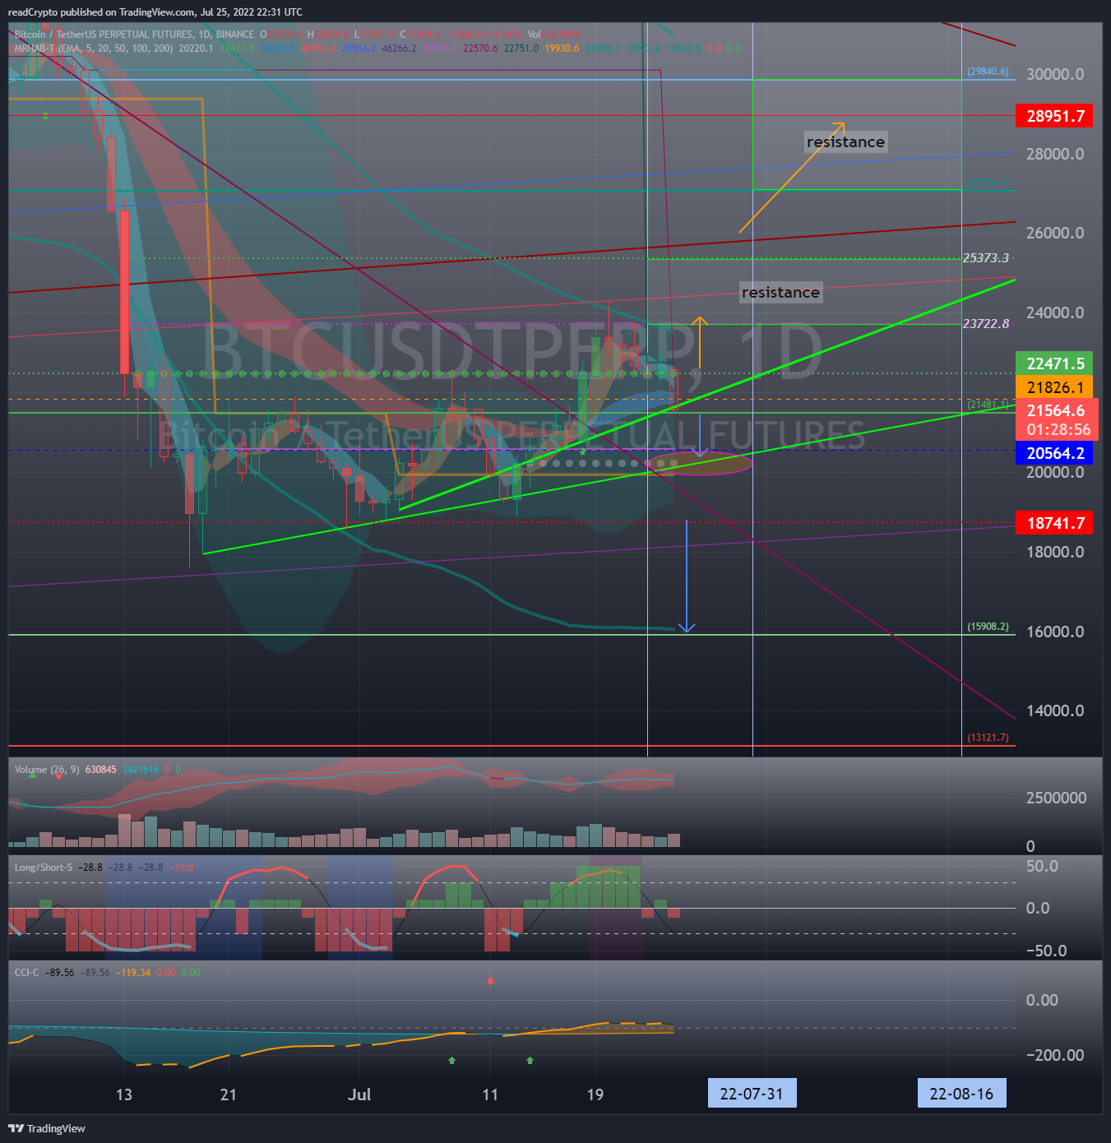Viewport: 1111px width, 1143px height.
Task: Select the upper resistance text label near 28000
Action: click(x=845, y=141)
